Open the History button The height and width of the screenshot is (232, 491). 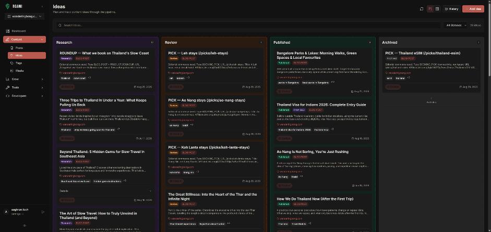point(451,9)
